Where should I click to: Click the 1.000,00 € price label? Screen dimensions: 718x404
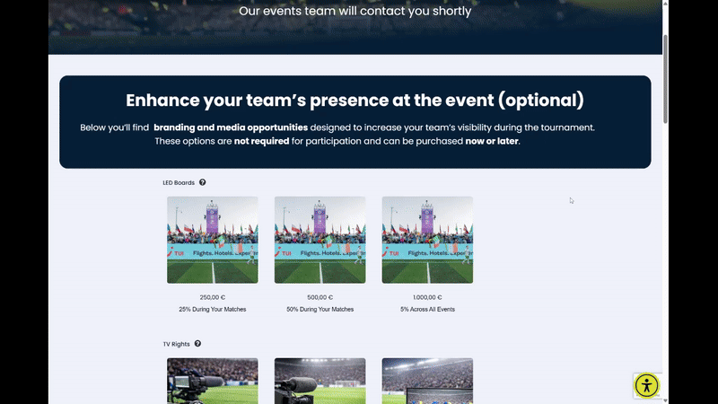point(427,297)
